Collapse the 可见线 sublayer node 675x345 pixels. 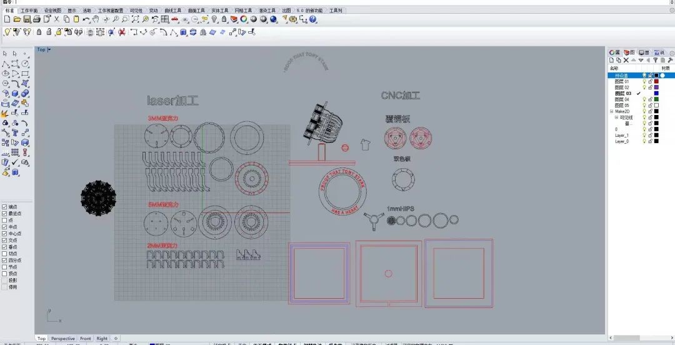coord(616,117)
